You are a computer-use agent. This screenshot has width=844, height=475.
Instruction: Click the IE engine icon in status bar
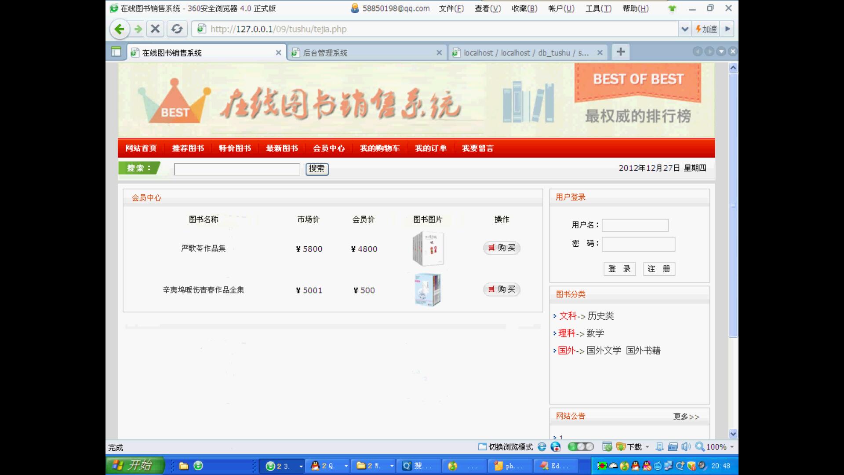(542, 447)
